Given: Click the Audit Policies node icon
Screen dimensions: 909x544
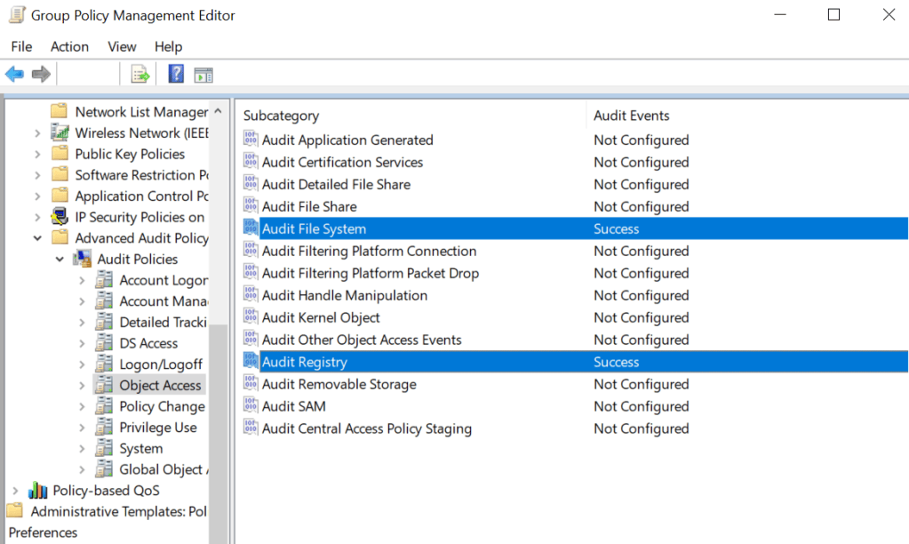Looking at the screenshot, I should click(82, 259).
